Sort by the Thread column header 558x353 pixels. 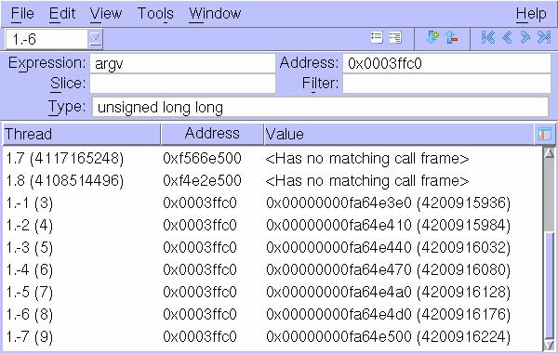[x=82, y=135]
